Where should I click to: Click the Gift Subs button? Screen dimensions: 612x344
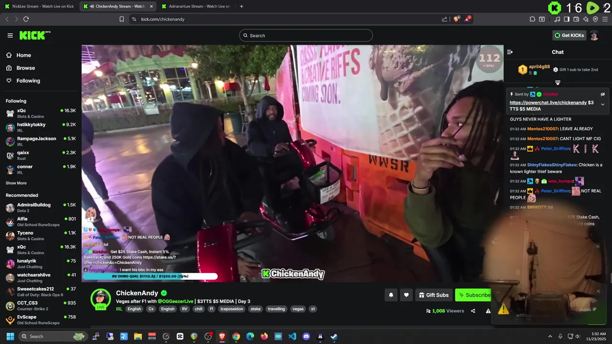434,295
